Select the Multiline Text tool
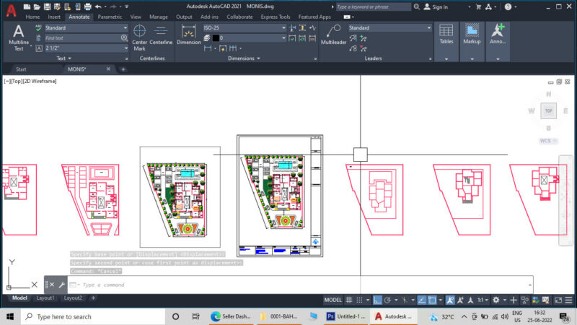The width and height of the screenshot is (577, 325). coord(19,38)
